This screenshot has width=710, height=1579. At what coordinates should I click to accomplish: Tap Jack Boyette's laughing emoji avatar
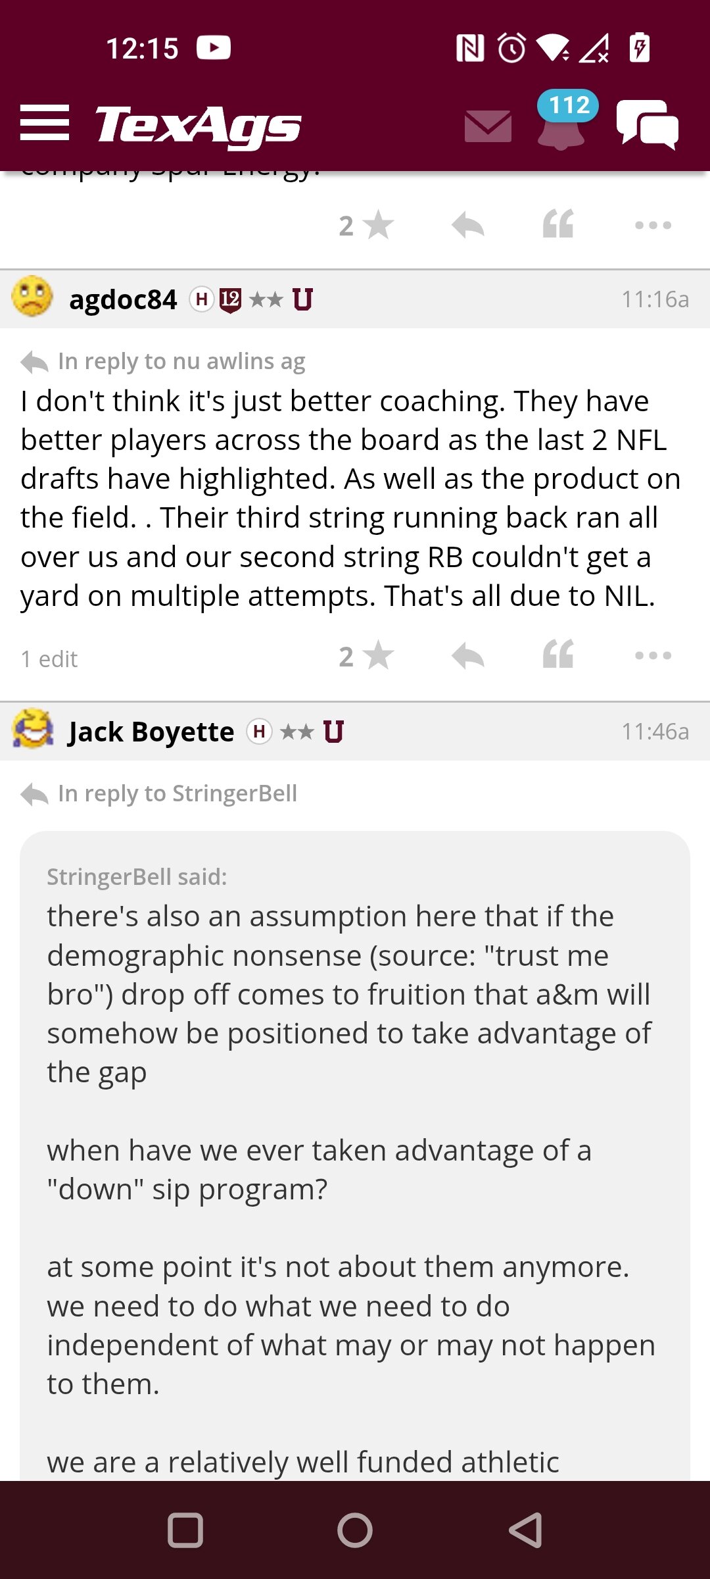[x=32, y=729]
